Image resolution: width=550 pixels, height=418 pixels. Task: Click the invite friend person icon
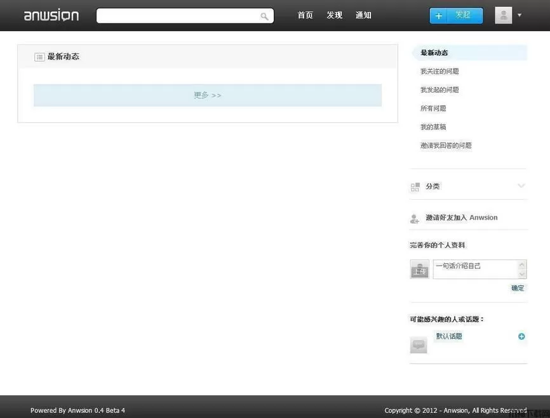click(x=414, y=219)
